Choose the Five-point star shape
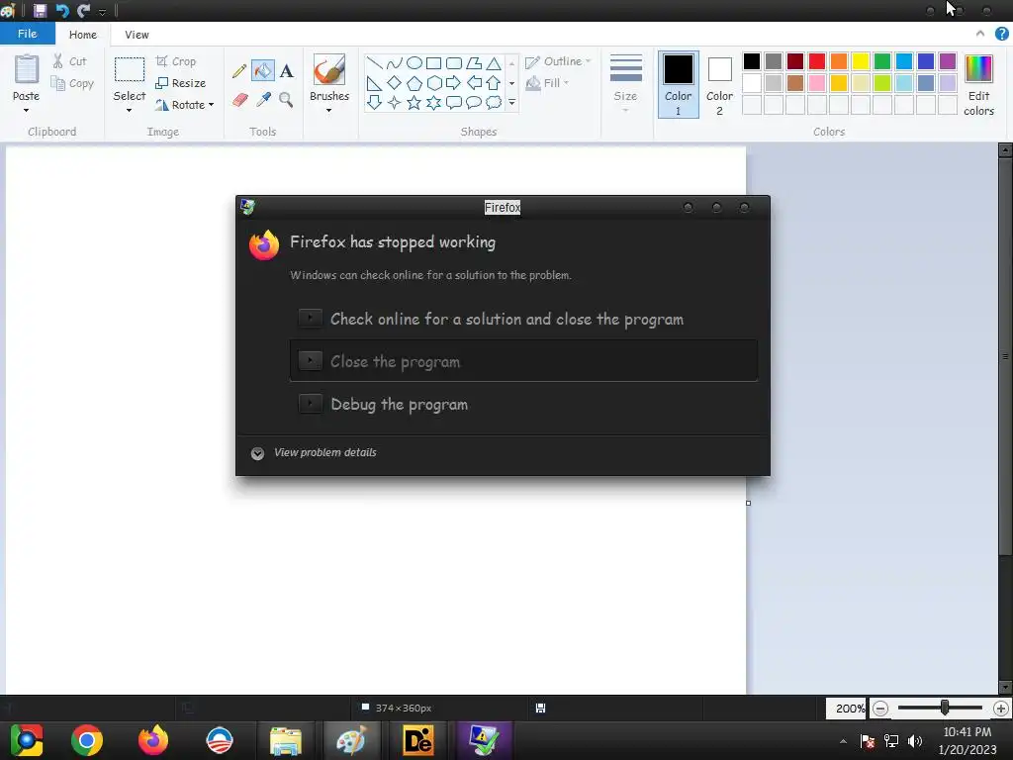Image resolution: width=1013 pixels, height=760 pixels. [414, 102]
